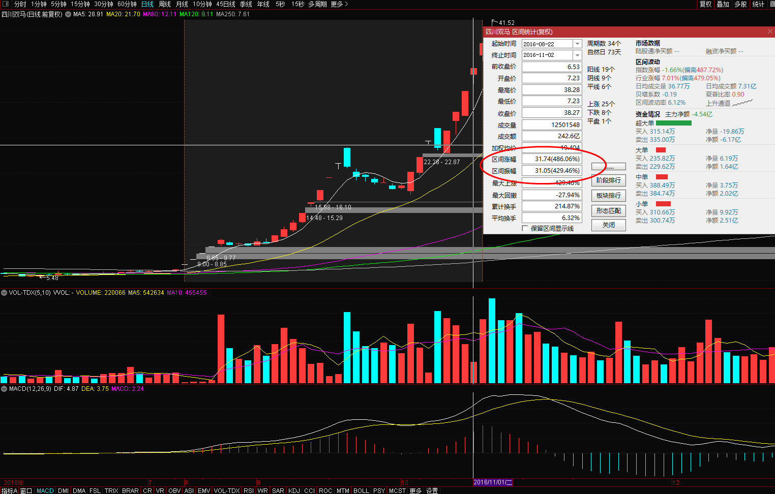Toggle the 保留区间显示线 checkbox
This screenshot has height=494, width=775.
tap(525, 229)
